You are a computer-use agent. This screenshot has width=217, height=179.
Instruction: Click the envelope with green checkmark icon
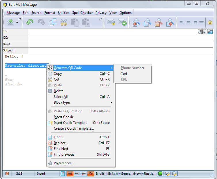click(x=122, y=23)
